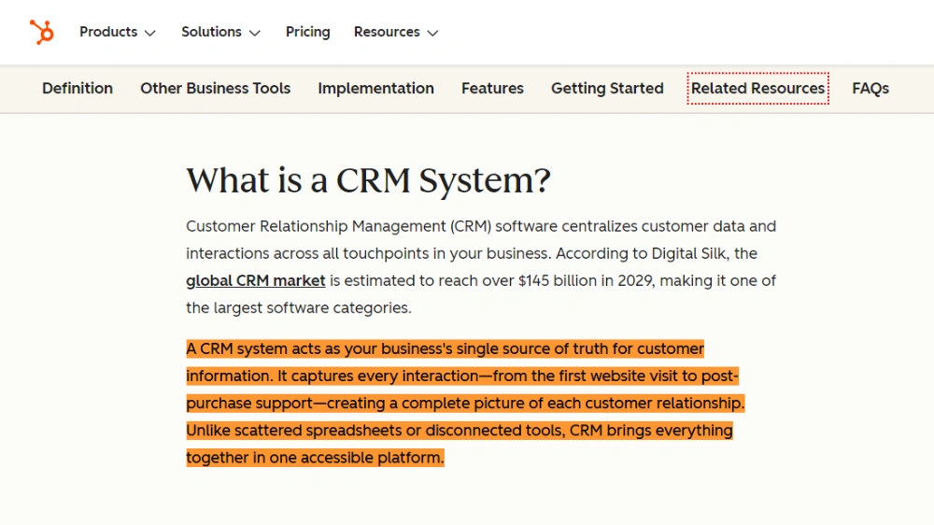Select the focused Related Resources tab
This screenshot has width=934, height=525.
pyautogui.click(x=757, y=89)
